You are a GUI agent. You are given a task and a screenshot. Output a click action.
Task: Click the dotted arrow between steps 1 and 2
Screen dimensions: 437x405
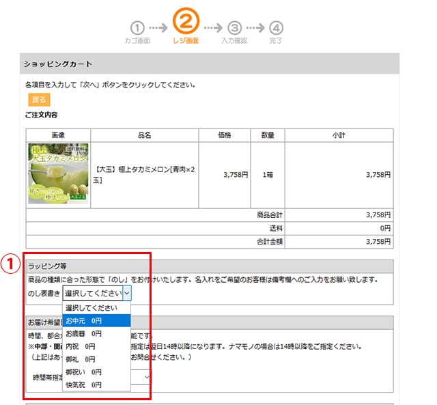point(158,28)
